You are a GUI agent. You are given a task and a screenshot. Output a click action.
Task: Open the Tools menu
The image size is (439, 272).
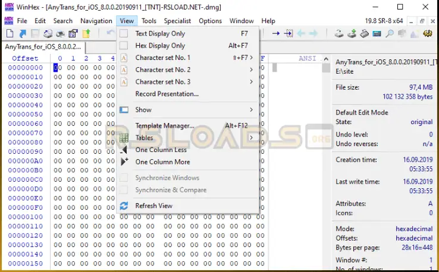149,21
